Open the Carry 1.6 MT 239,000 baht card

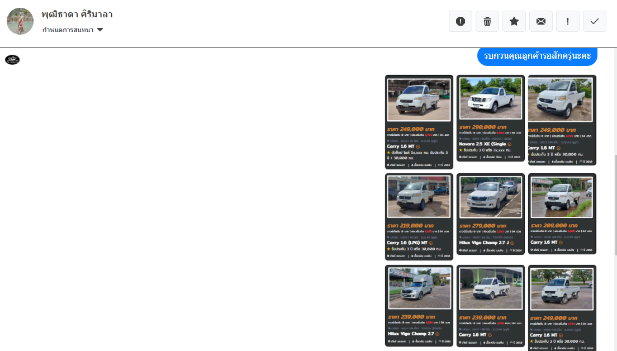coord(491,306)
